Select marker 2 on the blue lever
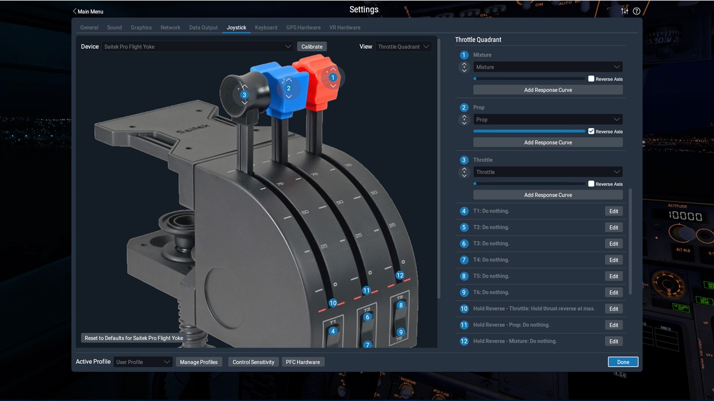 (288, 88)
